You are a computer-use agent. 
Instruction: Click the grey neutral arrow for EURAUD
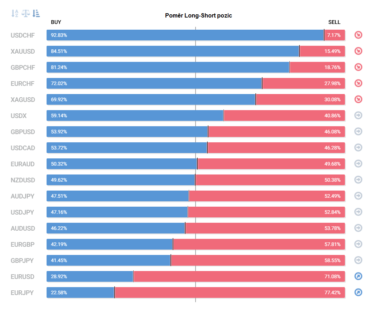click(358, 164)
